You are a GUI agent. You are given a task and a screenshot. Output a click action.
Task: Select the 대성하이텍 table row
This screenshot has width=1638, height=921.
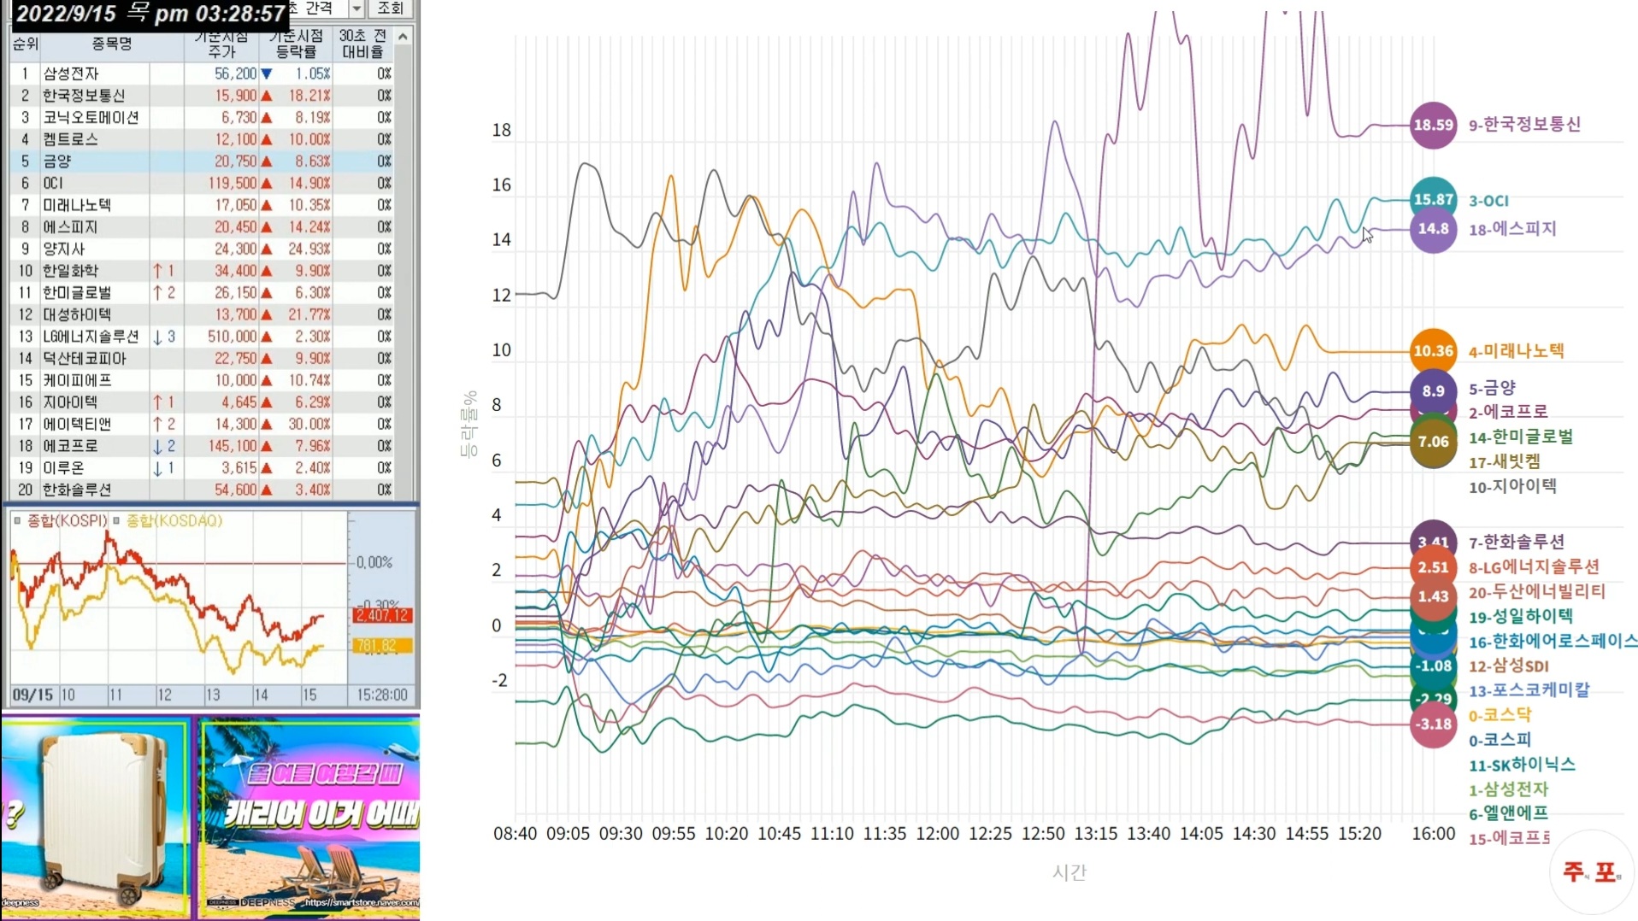coord(202,314)
